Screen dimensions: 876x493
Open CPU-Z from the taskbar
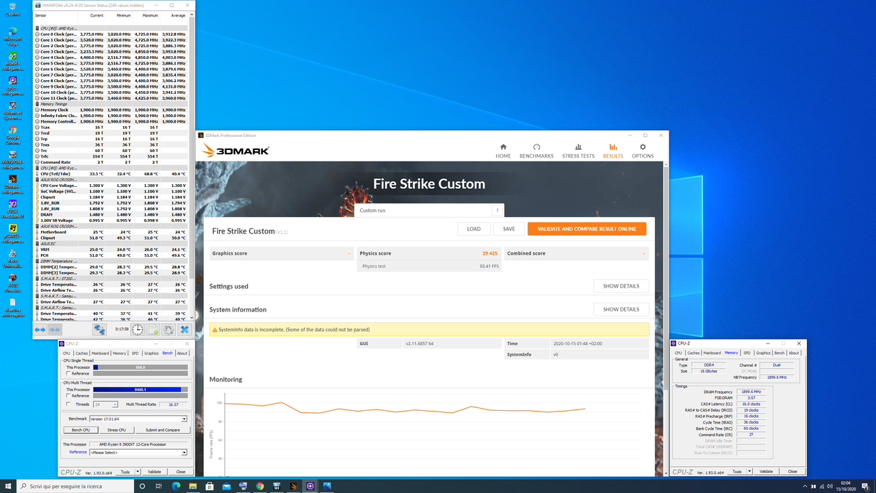pos(311,486)
